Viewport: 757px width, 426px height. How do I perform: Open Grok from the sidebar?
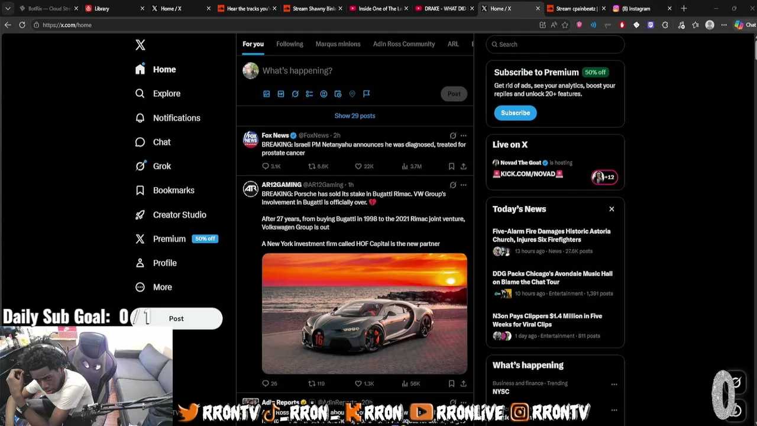153,166
